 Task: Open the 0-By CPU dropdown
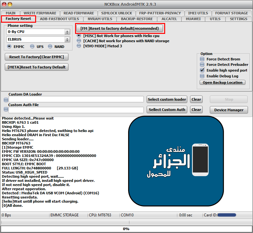38,32
